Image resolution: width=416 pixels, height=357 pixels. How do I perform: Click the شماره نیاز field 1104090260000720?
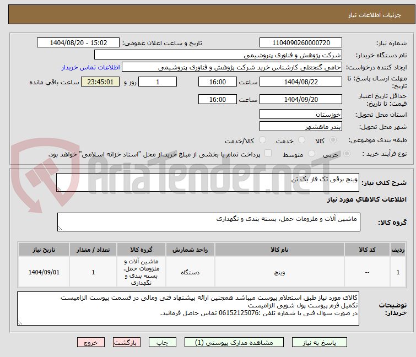click(301, 43)
